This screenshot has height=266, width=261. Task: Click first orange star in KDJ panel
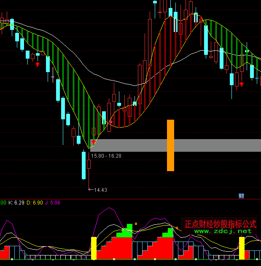click(136, 224)
